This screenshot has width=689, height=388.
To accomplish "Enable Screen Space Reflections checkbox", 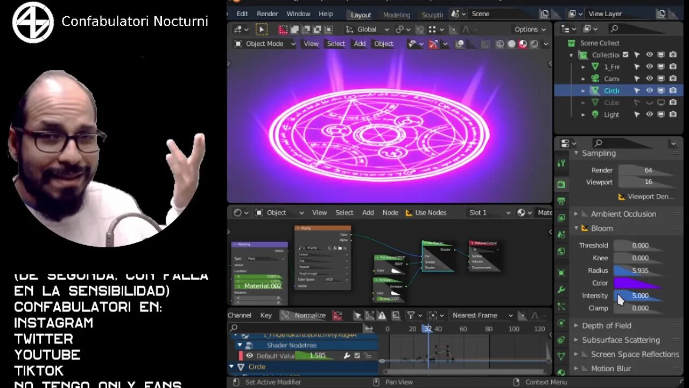I will click(585, 355).
